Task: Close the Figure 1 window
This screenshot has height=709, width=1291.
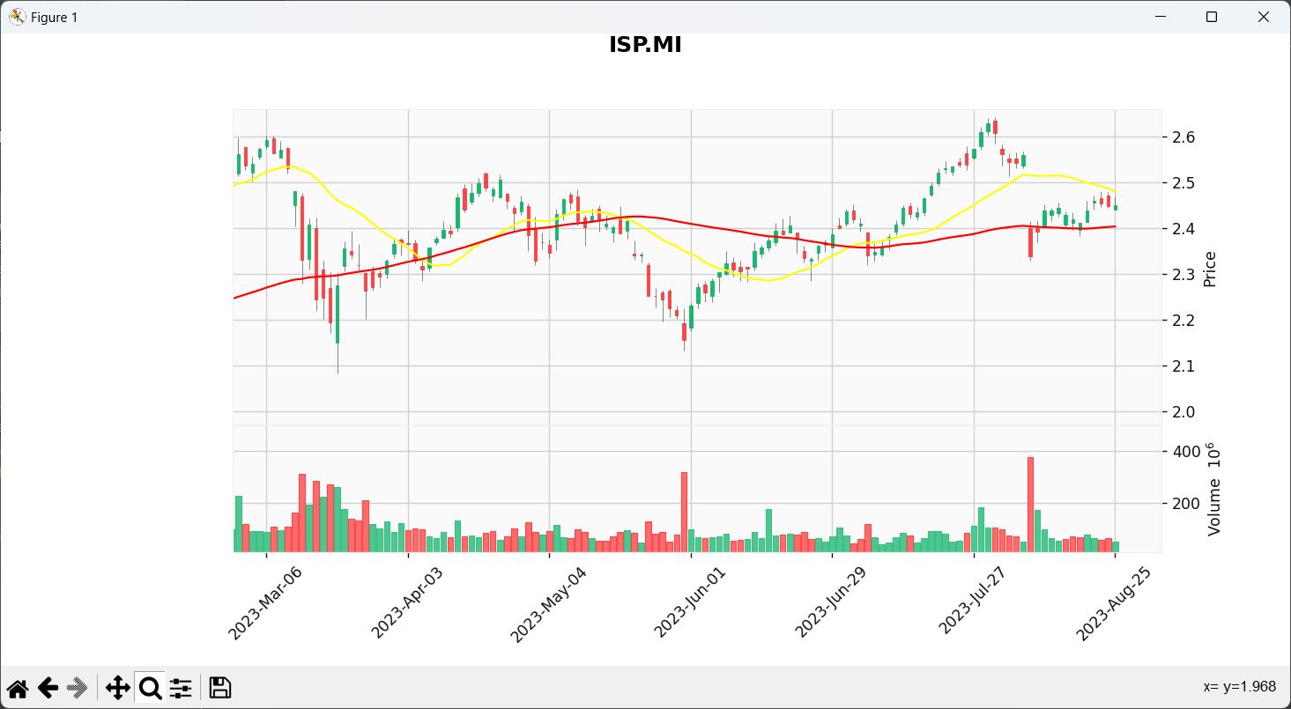Action: (1264, 17)
